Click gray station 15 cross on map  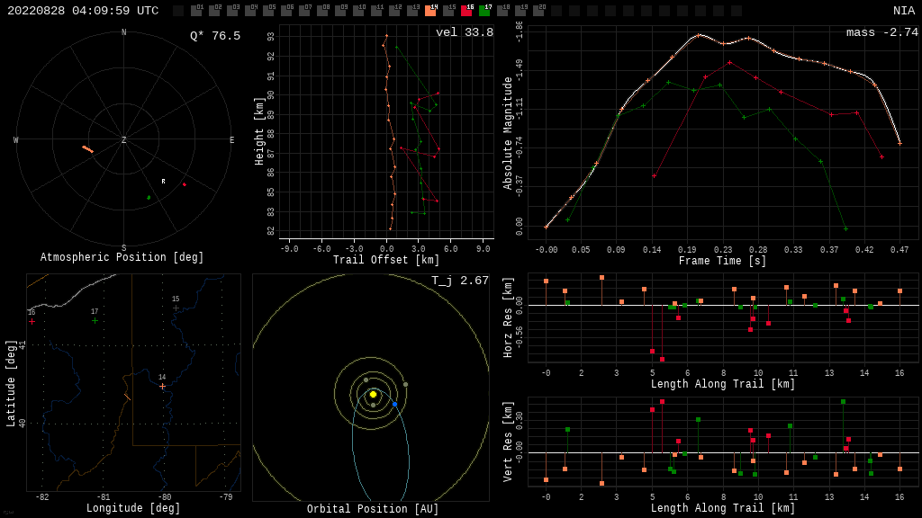176,308
